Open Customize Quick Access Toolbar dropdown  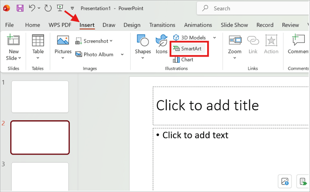point(72,8)
